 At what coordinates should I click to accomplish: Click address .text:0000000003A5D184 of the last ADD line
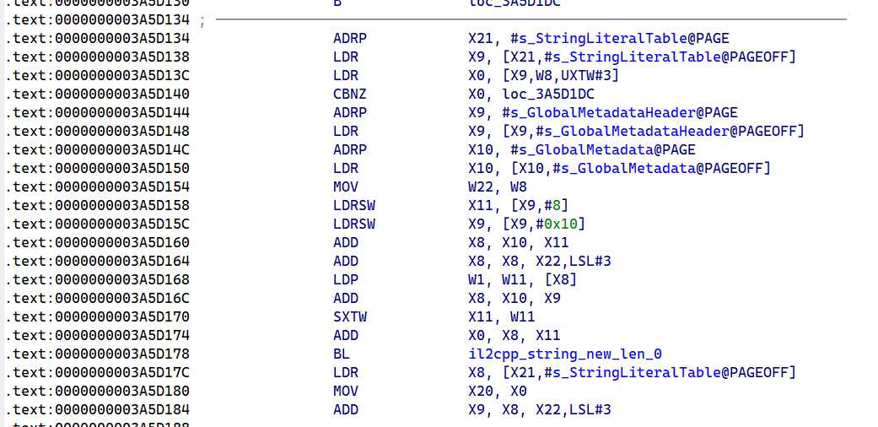[97, 410]
